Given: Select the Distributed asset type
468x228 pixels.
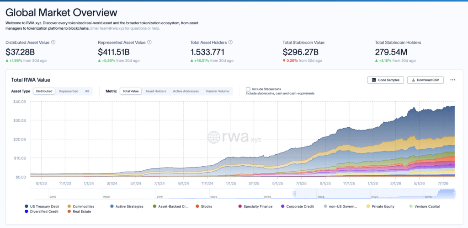Looking at the screenshot, I should pyautogui.click(x=44, y=91).
